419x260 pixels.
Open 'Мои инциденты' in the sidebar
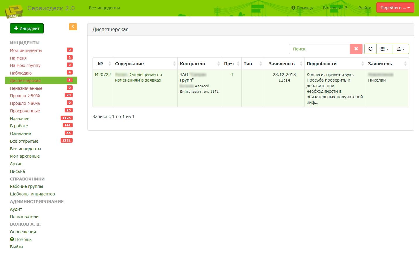(26, 50)
